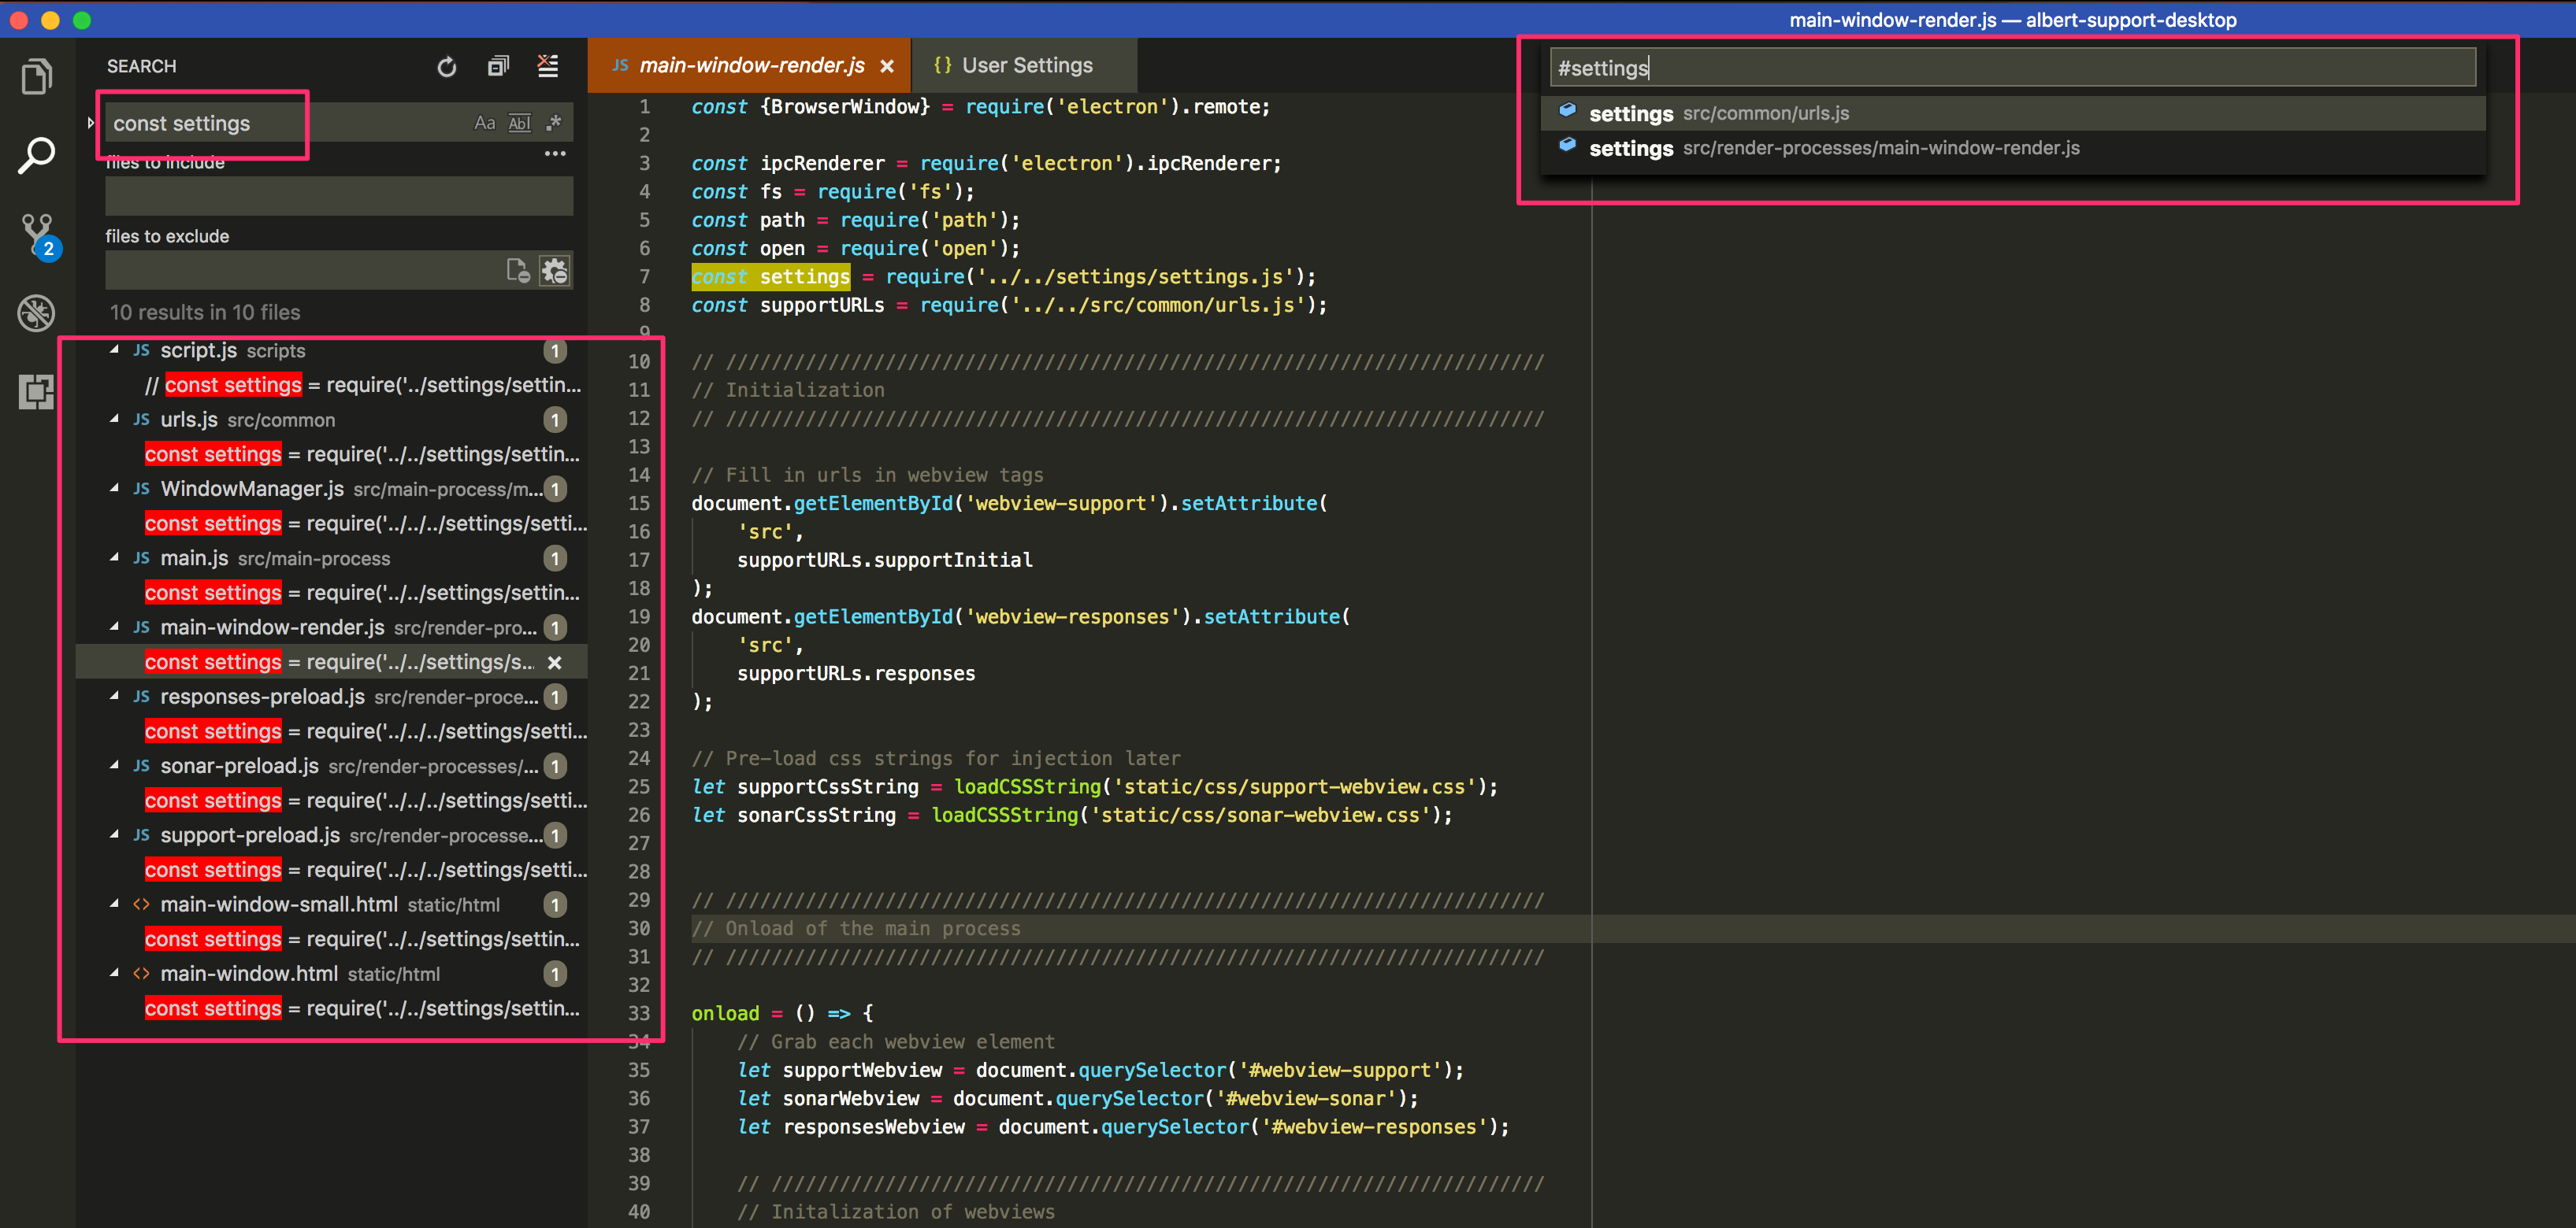Enable regular expression search
Screen dimensions: 2576x1228
tap(553, 122)
